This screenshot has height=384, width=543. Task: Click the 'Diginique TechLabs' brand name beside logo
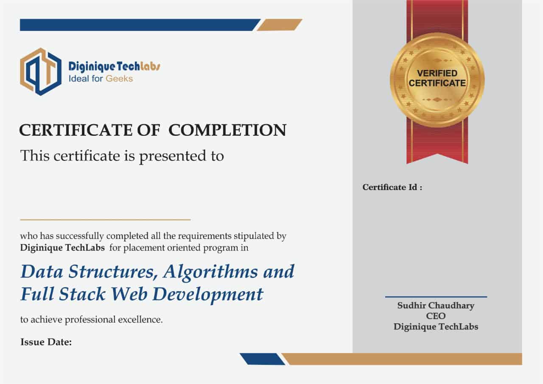click(x=114, y=66)
